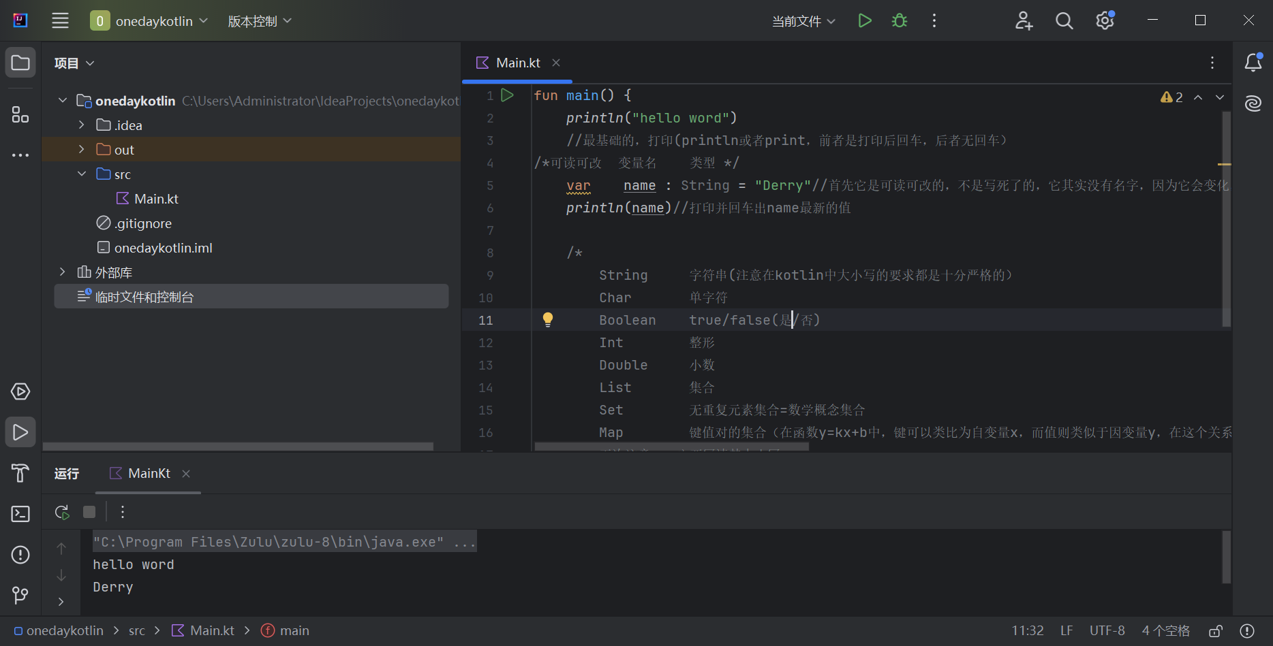
Task: Select onedaykotlin.iml file
Action: tap(155, 248)
